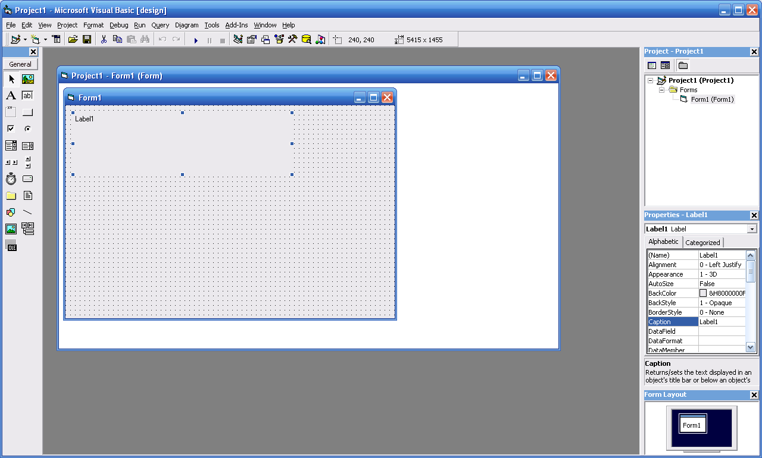The height and width of the screenshot is (458, 762).
Task: Select the VScrollBar control tool
Action: tap(28, 162)
